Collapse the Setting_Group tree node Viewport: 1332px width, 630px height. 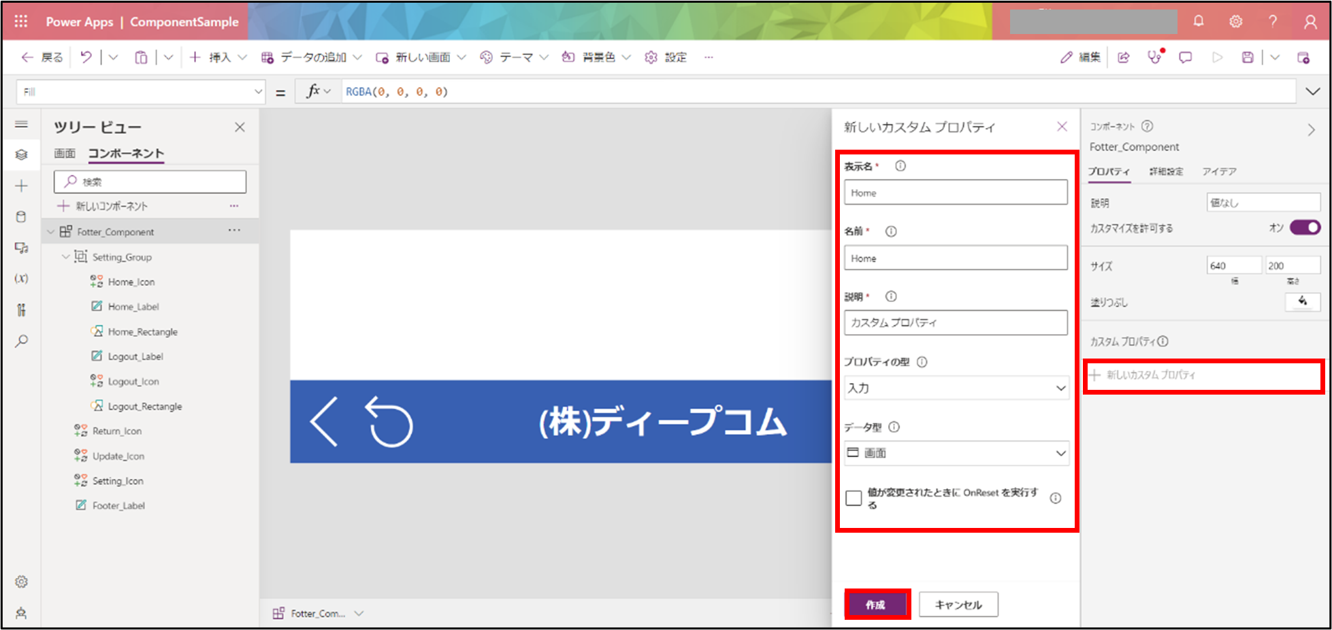click(x=66, y=256)
